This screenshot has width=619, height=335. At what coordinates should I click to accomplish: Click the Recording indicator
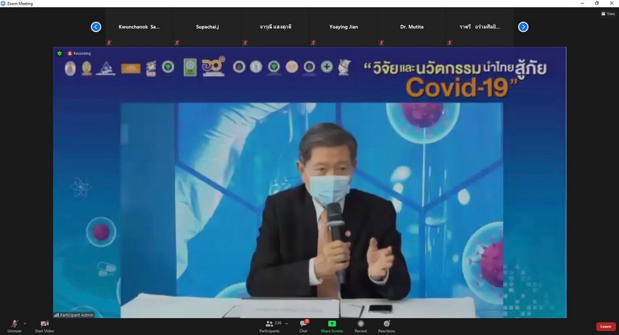point(79,53)
